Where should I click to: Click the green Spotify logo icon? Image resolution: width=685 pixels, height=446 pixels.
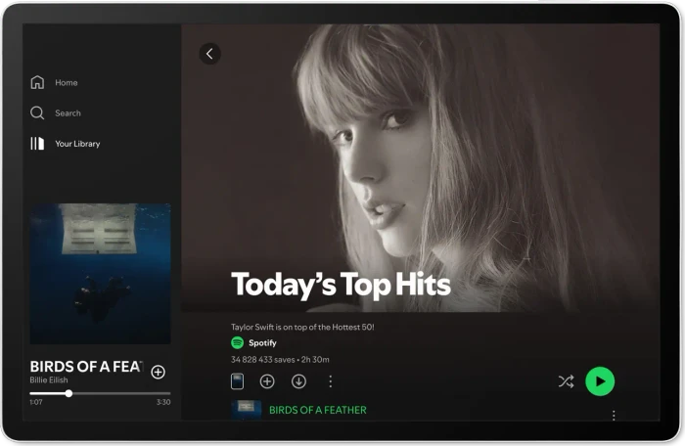tap(237, 342)
